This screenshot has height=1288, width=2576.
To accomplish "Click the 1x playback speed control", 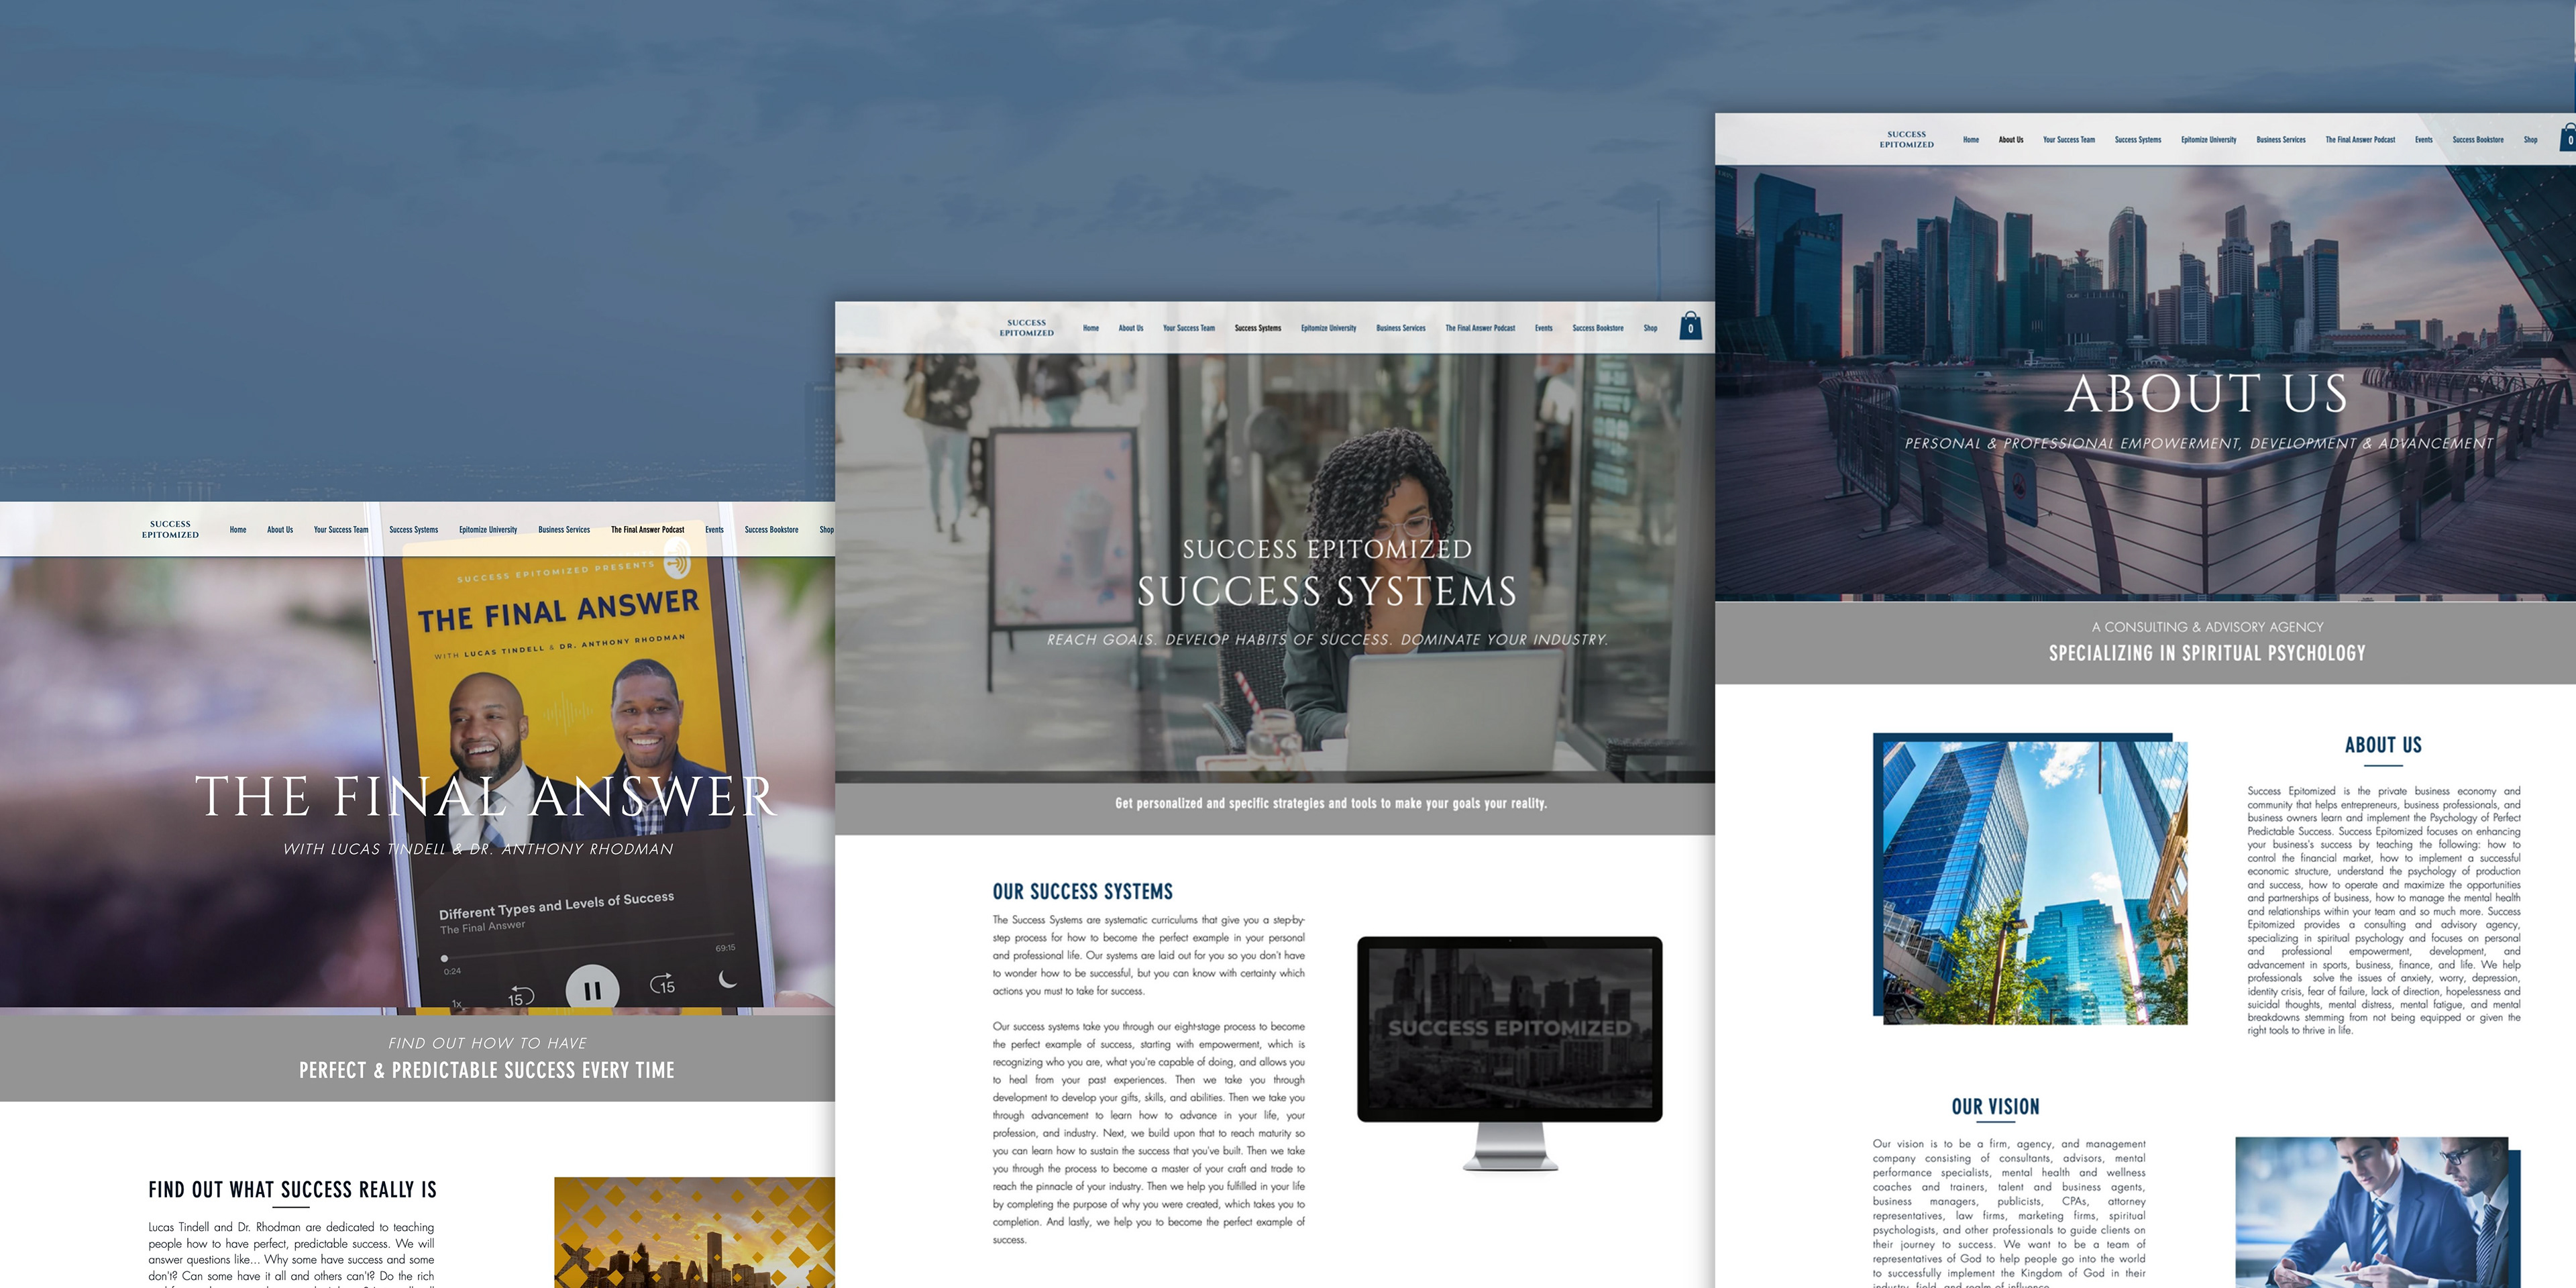I will coord(457,1003).
